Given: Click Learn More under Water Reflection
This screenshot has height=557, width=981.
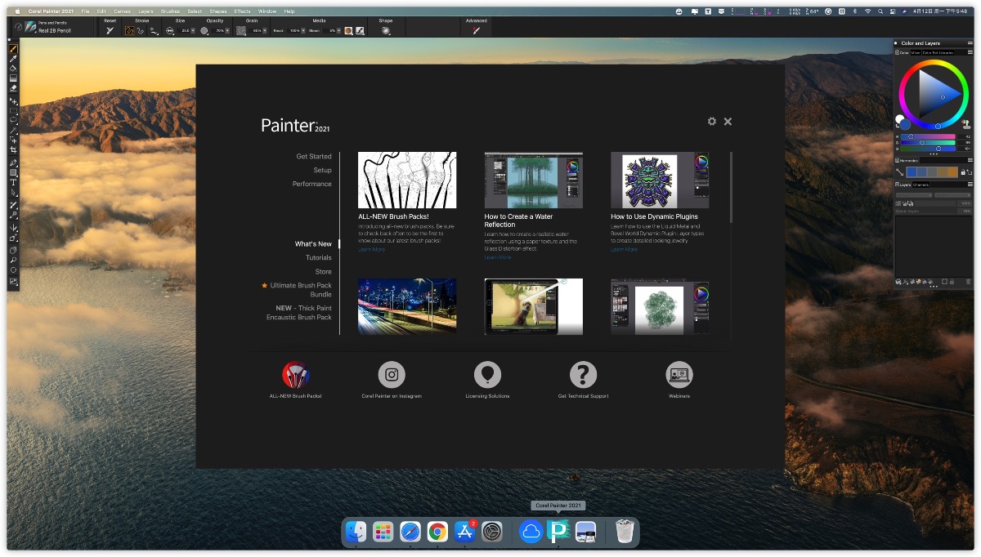Looking at the screenshot, I should (x=498, y=257).
